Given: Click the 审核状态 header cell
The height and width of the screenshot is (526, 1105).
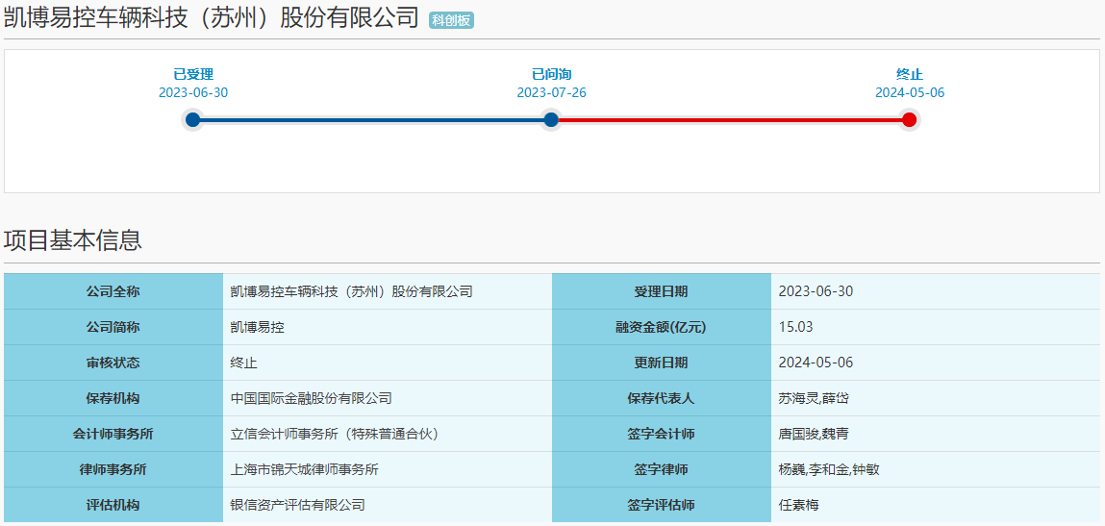Looking at the screenshot, I should coord(113,363).
